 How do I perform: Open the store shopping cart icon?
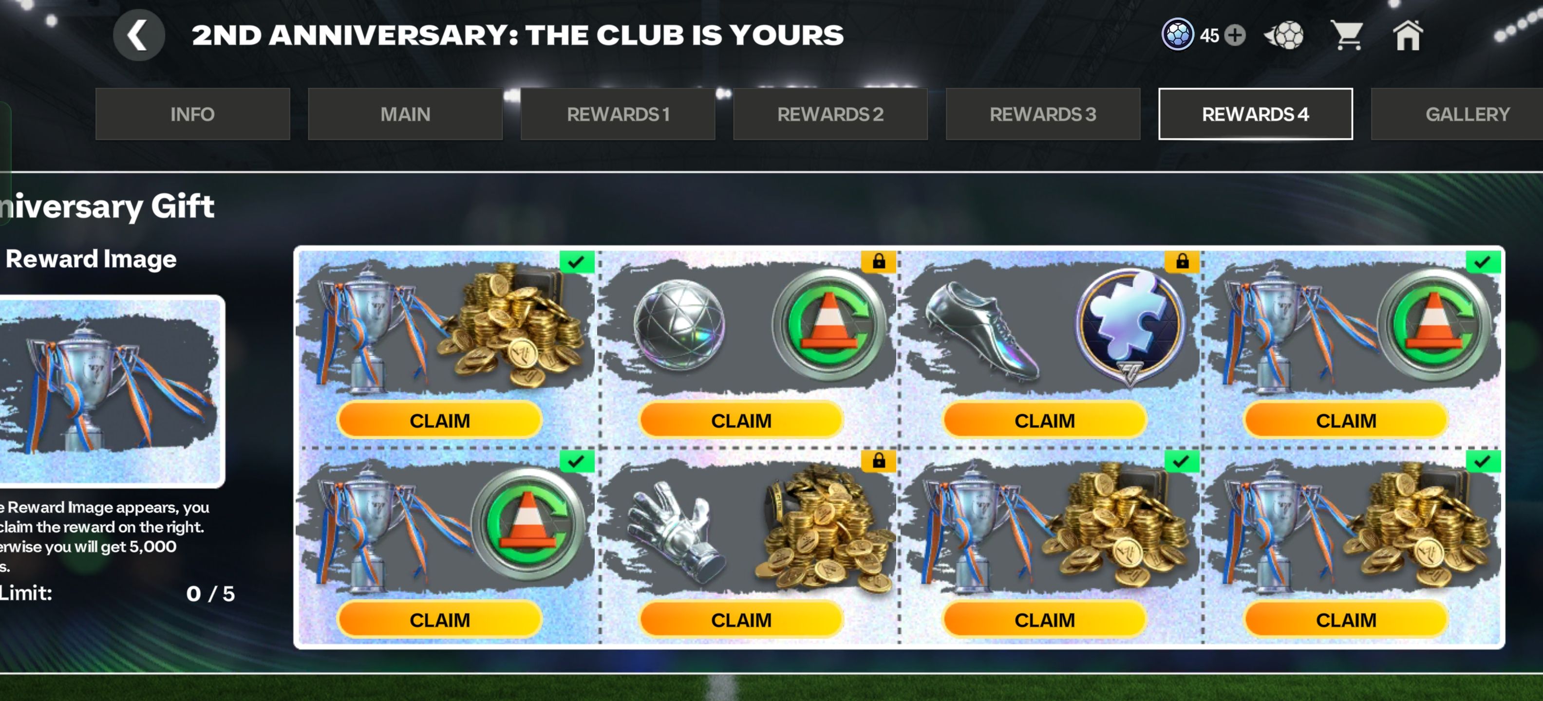(1347, 36)
